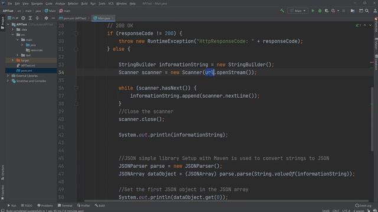Open the Edit menu
The width and height of the screenshot is (378, 212).
(x=17, y=4)
